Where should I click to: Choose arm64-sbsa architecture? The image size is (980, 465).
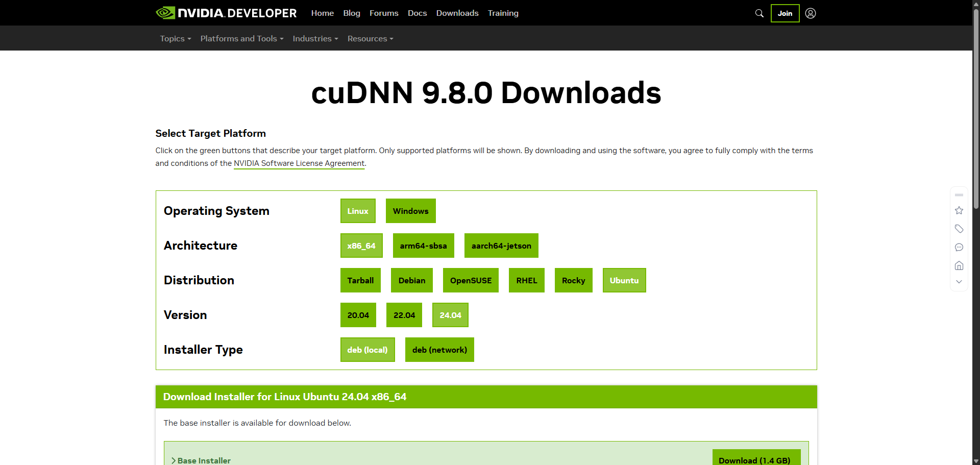pos(424,246)
